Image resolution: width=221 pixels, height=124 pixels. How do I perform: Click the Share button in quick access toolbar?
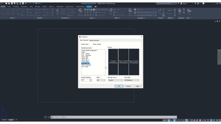click(38, 3)
